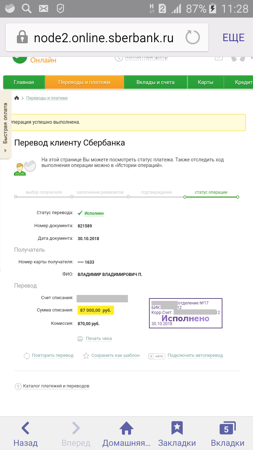Viewport: 253px width, 450px height.
Task: Follow the Переводы и платежи breadcrumb link
Action: 47,98
